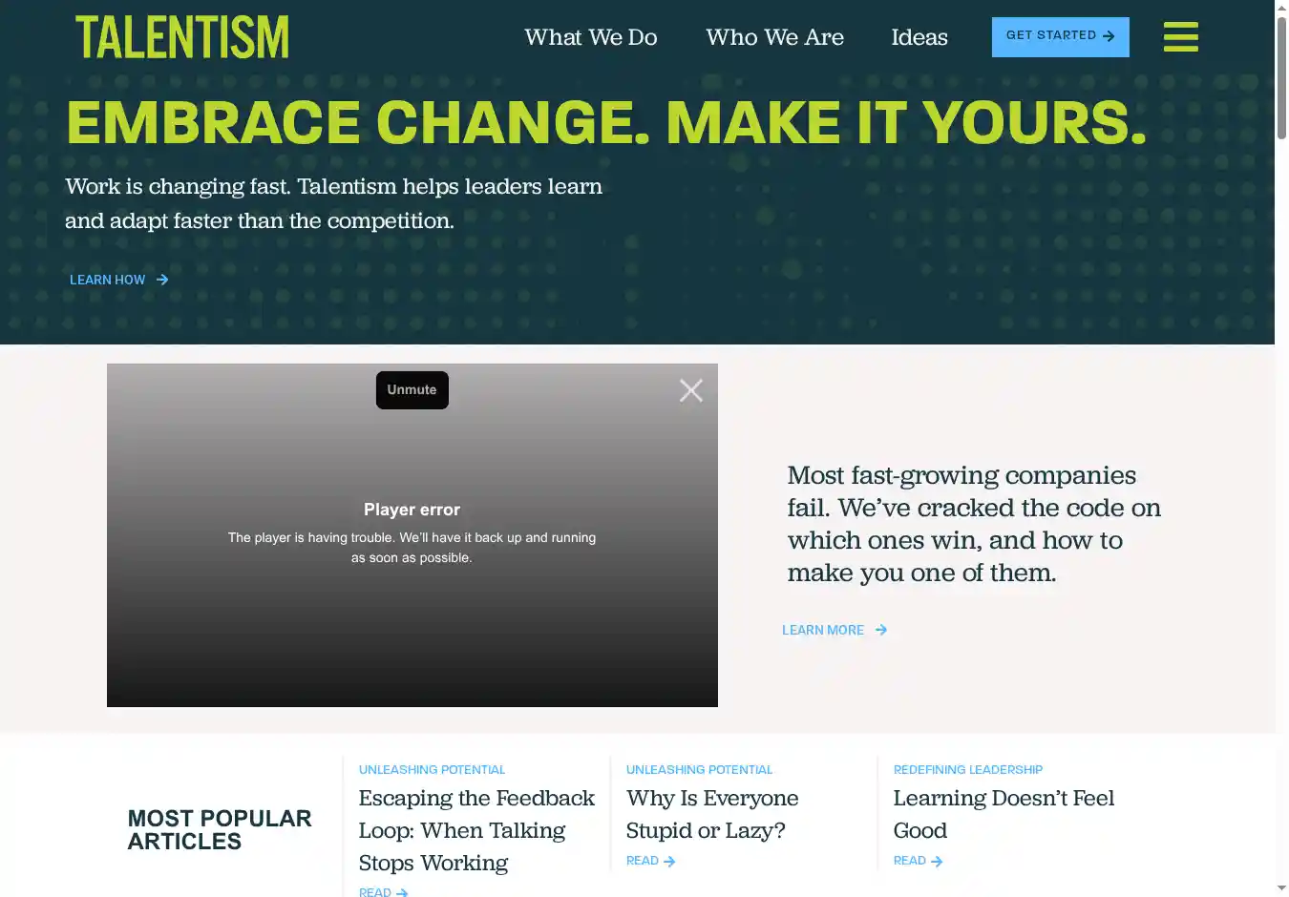Click arrow icon next to Learn How

[162, 280]
